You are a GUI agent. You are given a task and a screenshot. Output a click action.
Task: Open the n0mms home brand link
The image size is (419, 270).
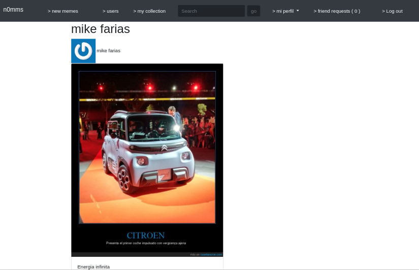13,10
